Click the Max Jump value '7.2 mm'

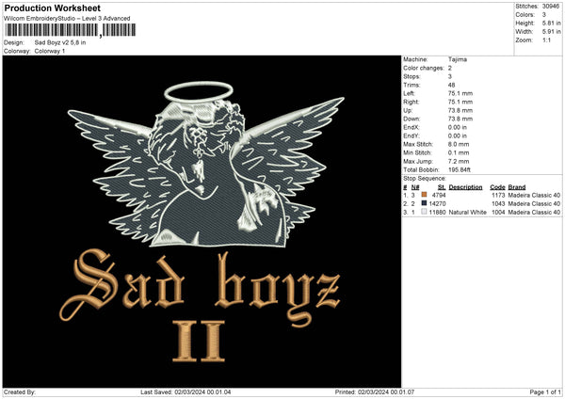(459, 161)
